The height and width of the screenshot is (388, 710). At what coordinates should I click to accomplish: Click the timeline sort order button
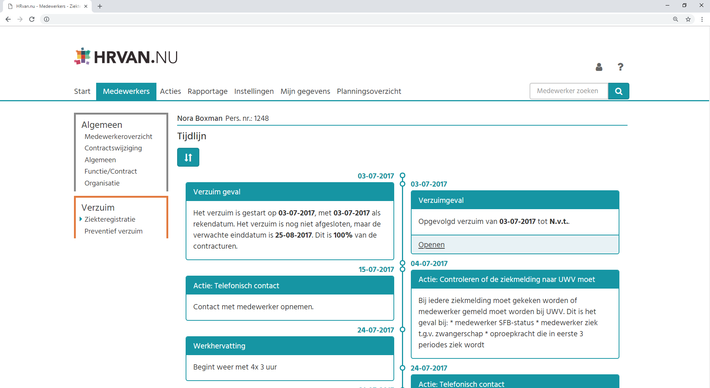(x=188, y=157)
